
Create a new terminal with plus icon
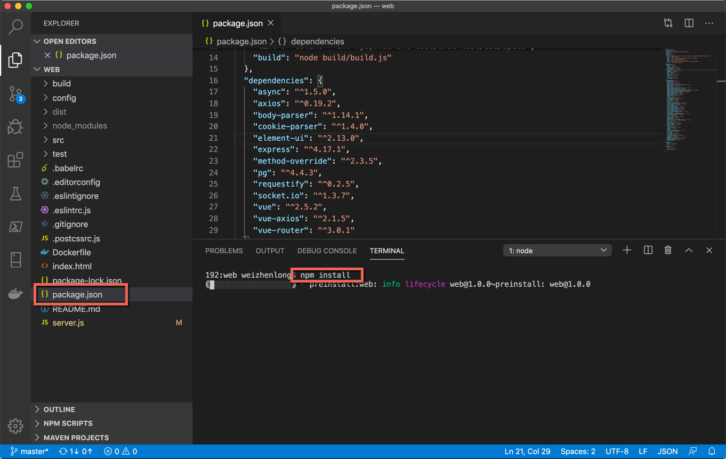627,250
